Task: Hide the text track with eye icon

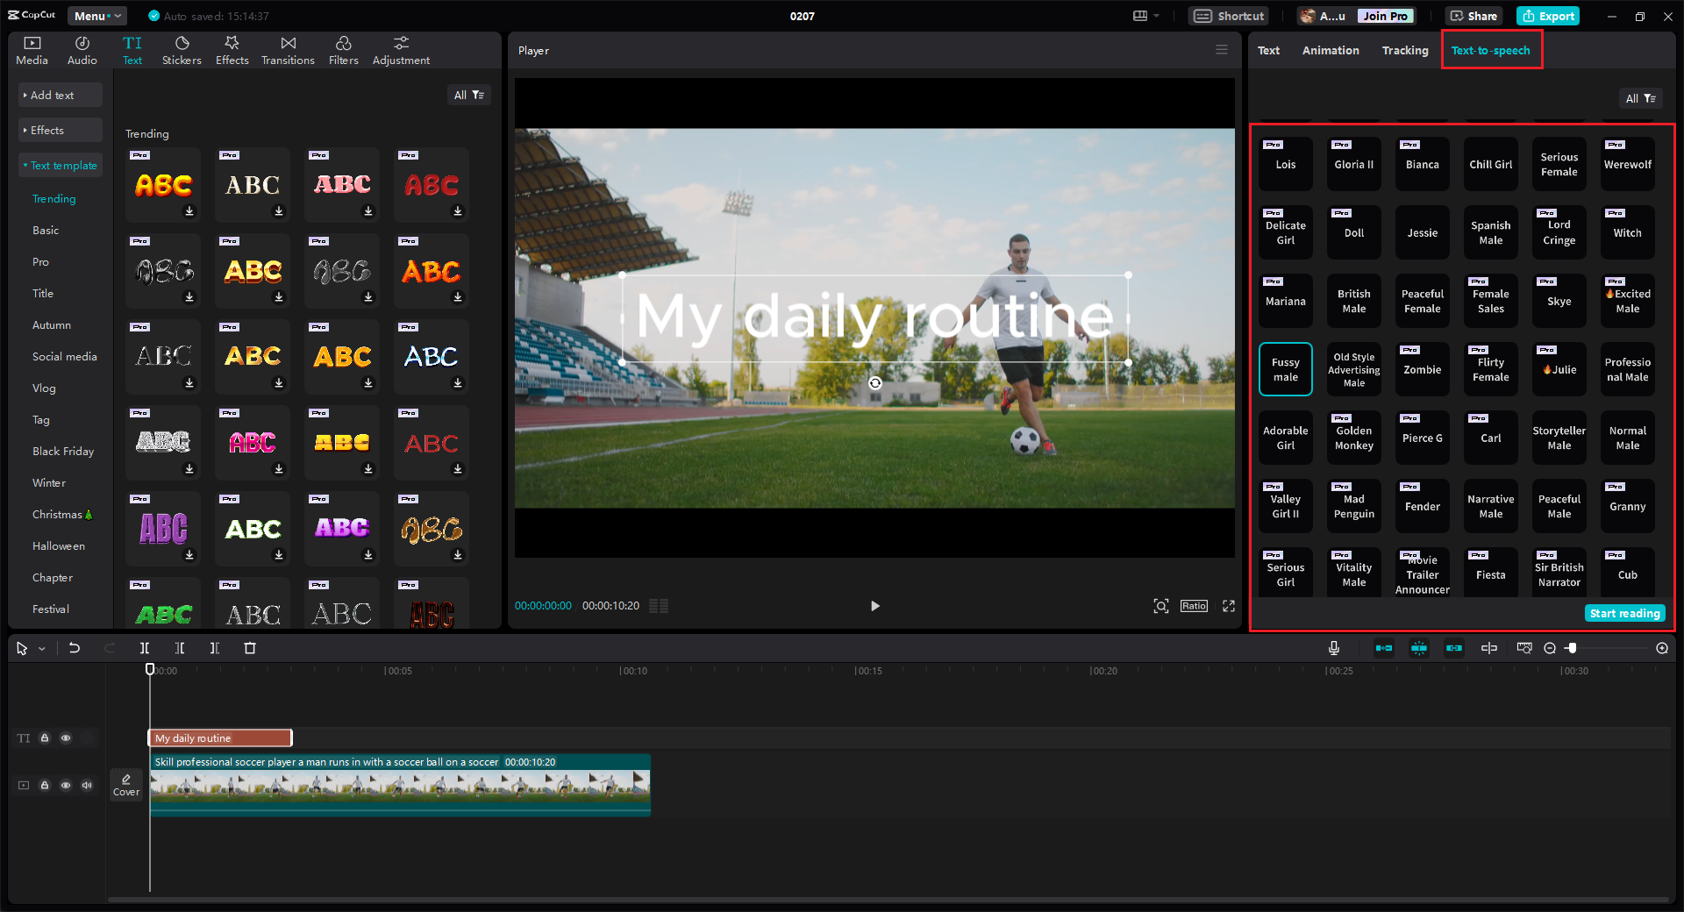Action: 66,738
